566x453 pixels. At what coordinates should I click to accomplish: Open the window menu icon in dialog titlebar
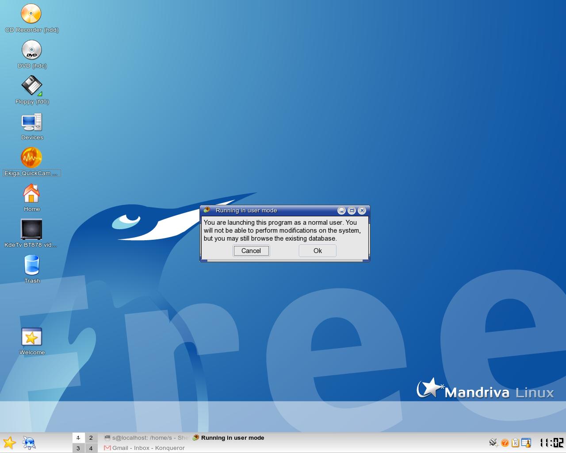[x=207, y=210]
